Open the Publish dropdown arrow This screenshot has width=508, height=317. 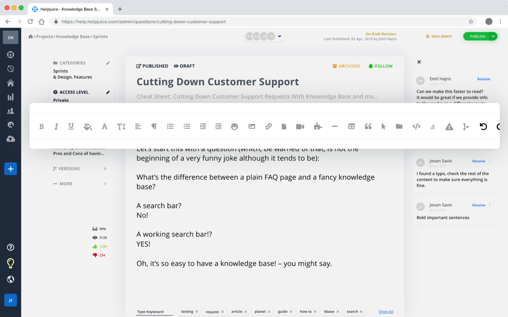click(x=493, y=36)
